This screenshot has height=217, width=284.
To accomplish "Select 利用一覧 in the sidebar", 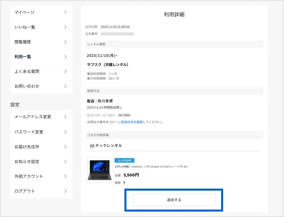I will (41, 57).
